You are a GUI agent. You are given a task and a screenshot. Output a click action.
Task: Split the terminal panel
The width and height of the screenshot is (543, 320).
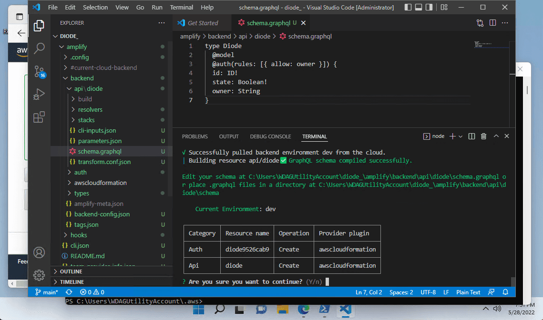(x=471, y=136)
